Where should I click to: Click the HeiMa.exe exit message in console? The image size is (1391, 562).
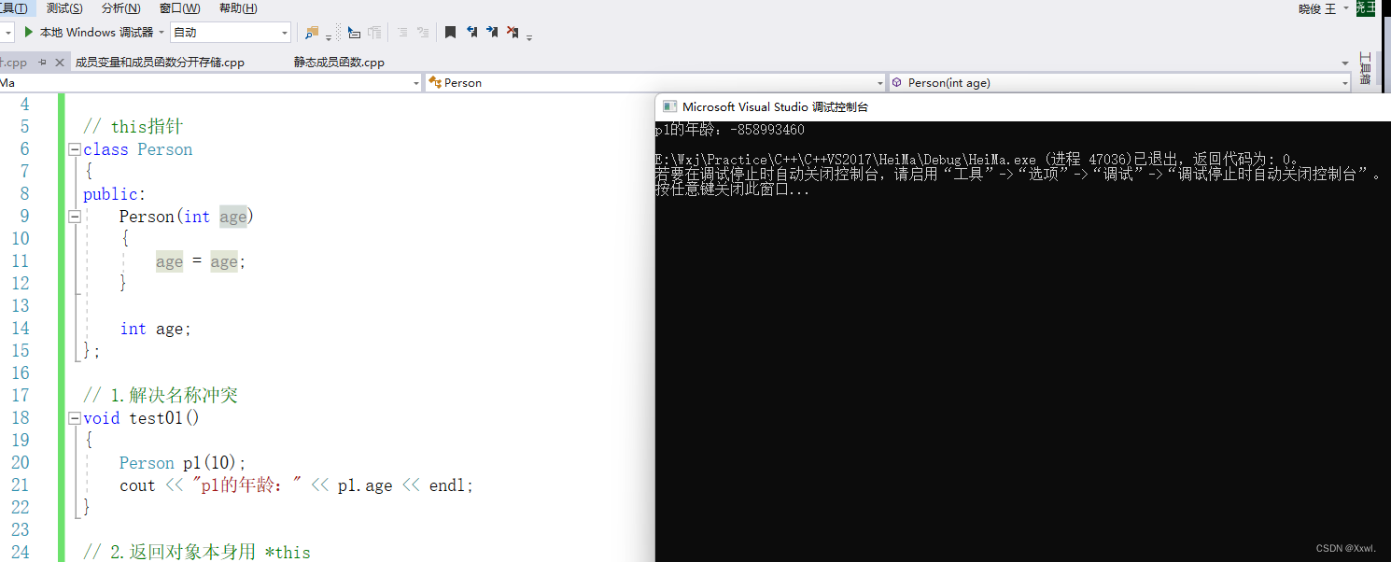(x=977, y=160)
